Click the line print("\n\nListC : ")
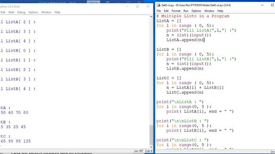275x154 pixels. point(182,140)
